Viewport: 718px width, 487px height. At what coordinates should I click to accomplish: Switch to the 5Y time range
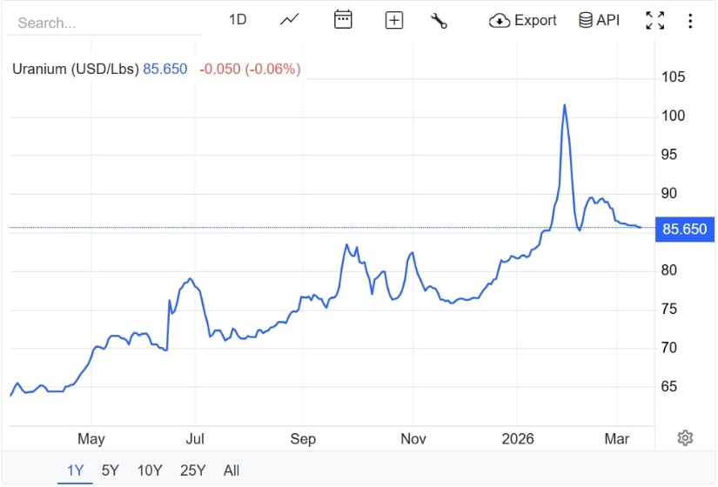tap(110, 470)
